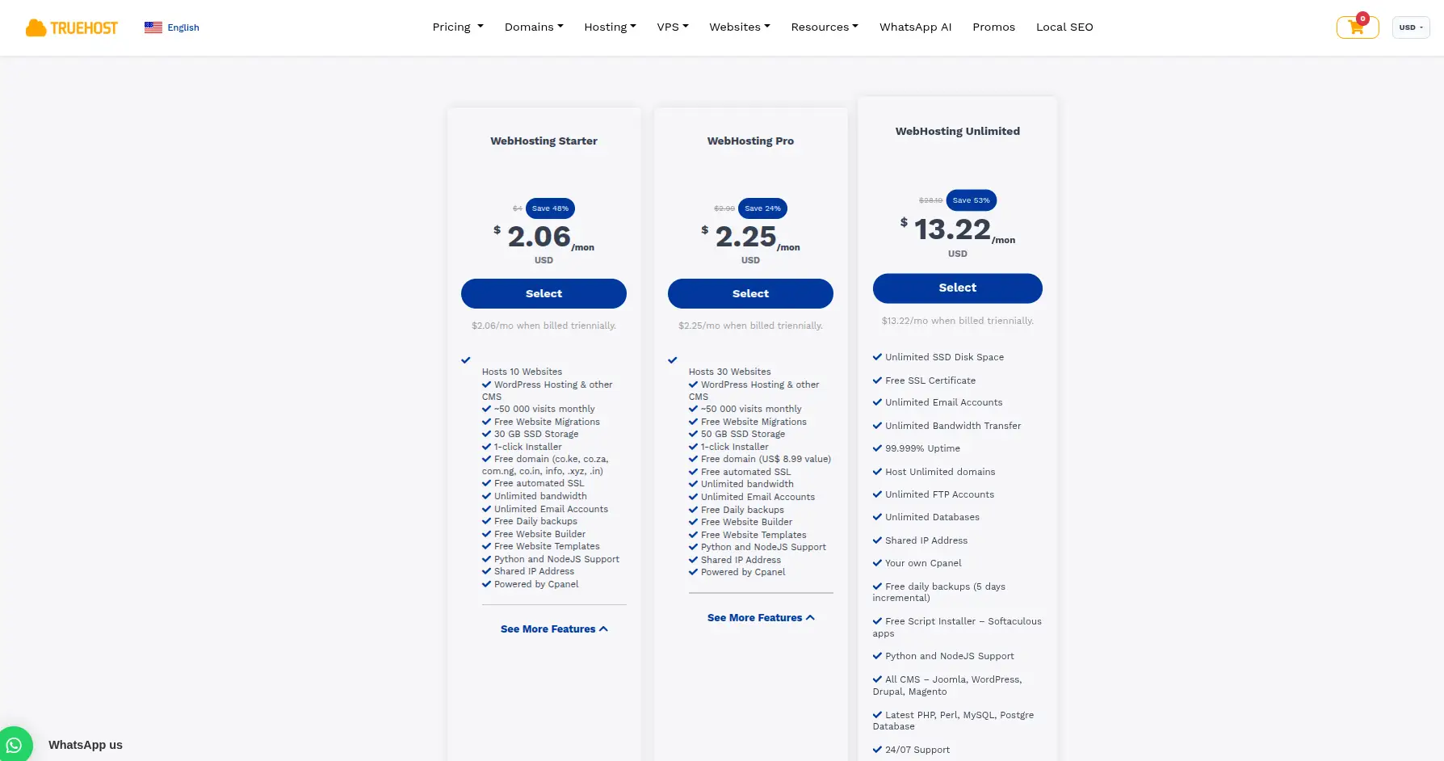Click the $2.06 per month price
1444x761 pixels.
pos(544,236)
